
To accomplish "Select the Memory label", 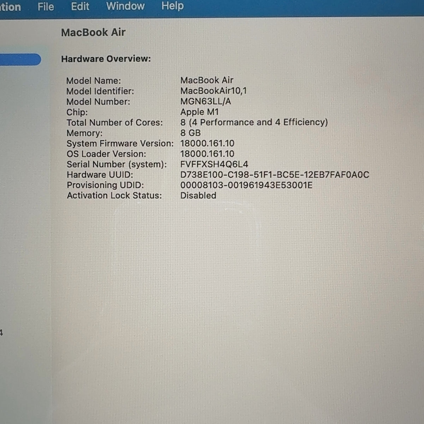I will [84, 133].
